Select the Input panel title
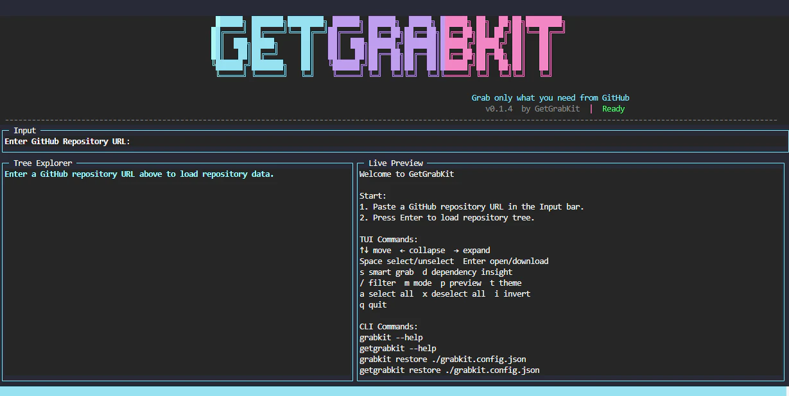 pyautogui.click(x=25, y=131)
